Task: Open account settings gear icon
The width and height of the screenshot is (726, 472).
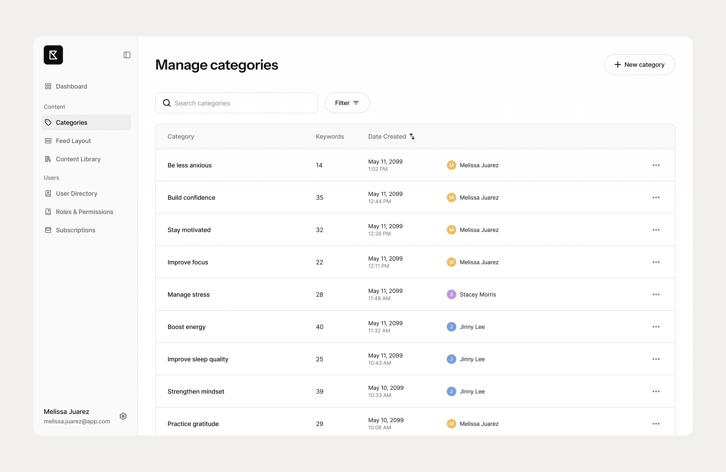Action: 123,416
